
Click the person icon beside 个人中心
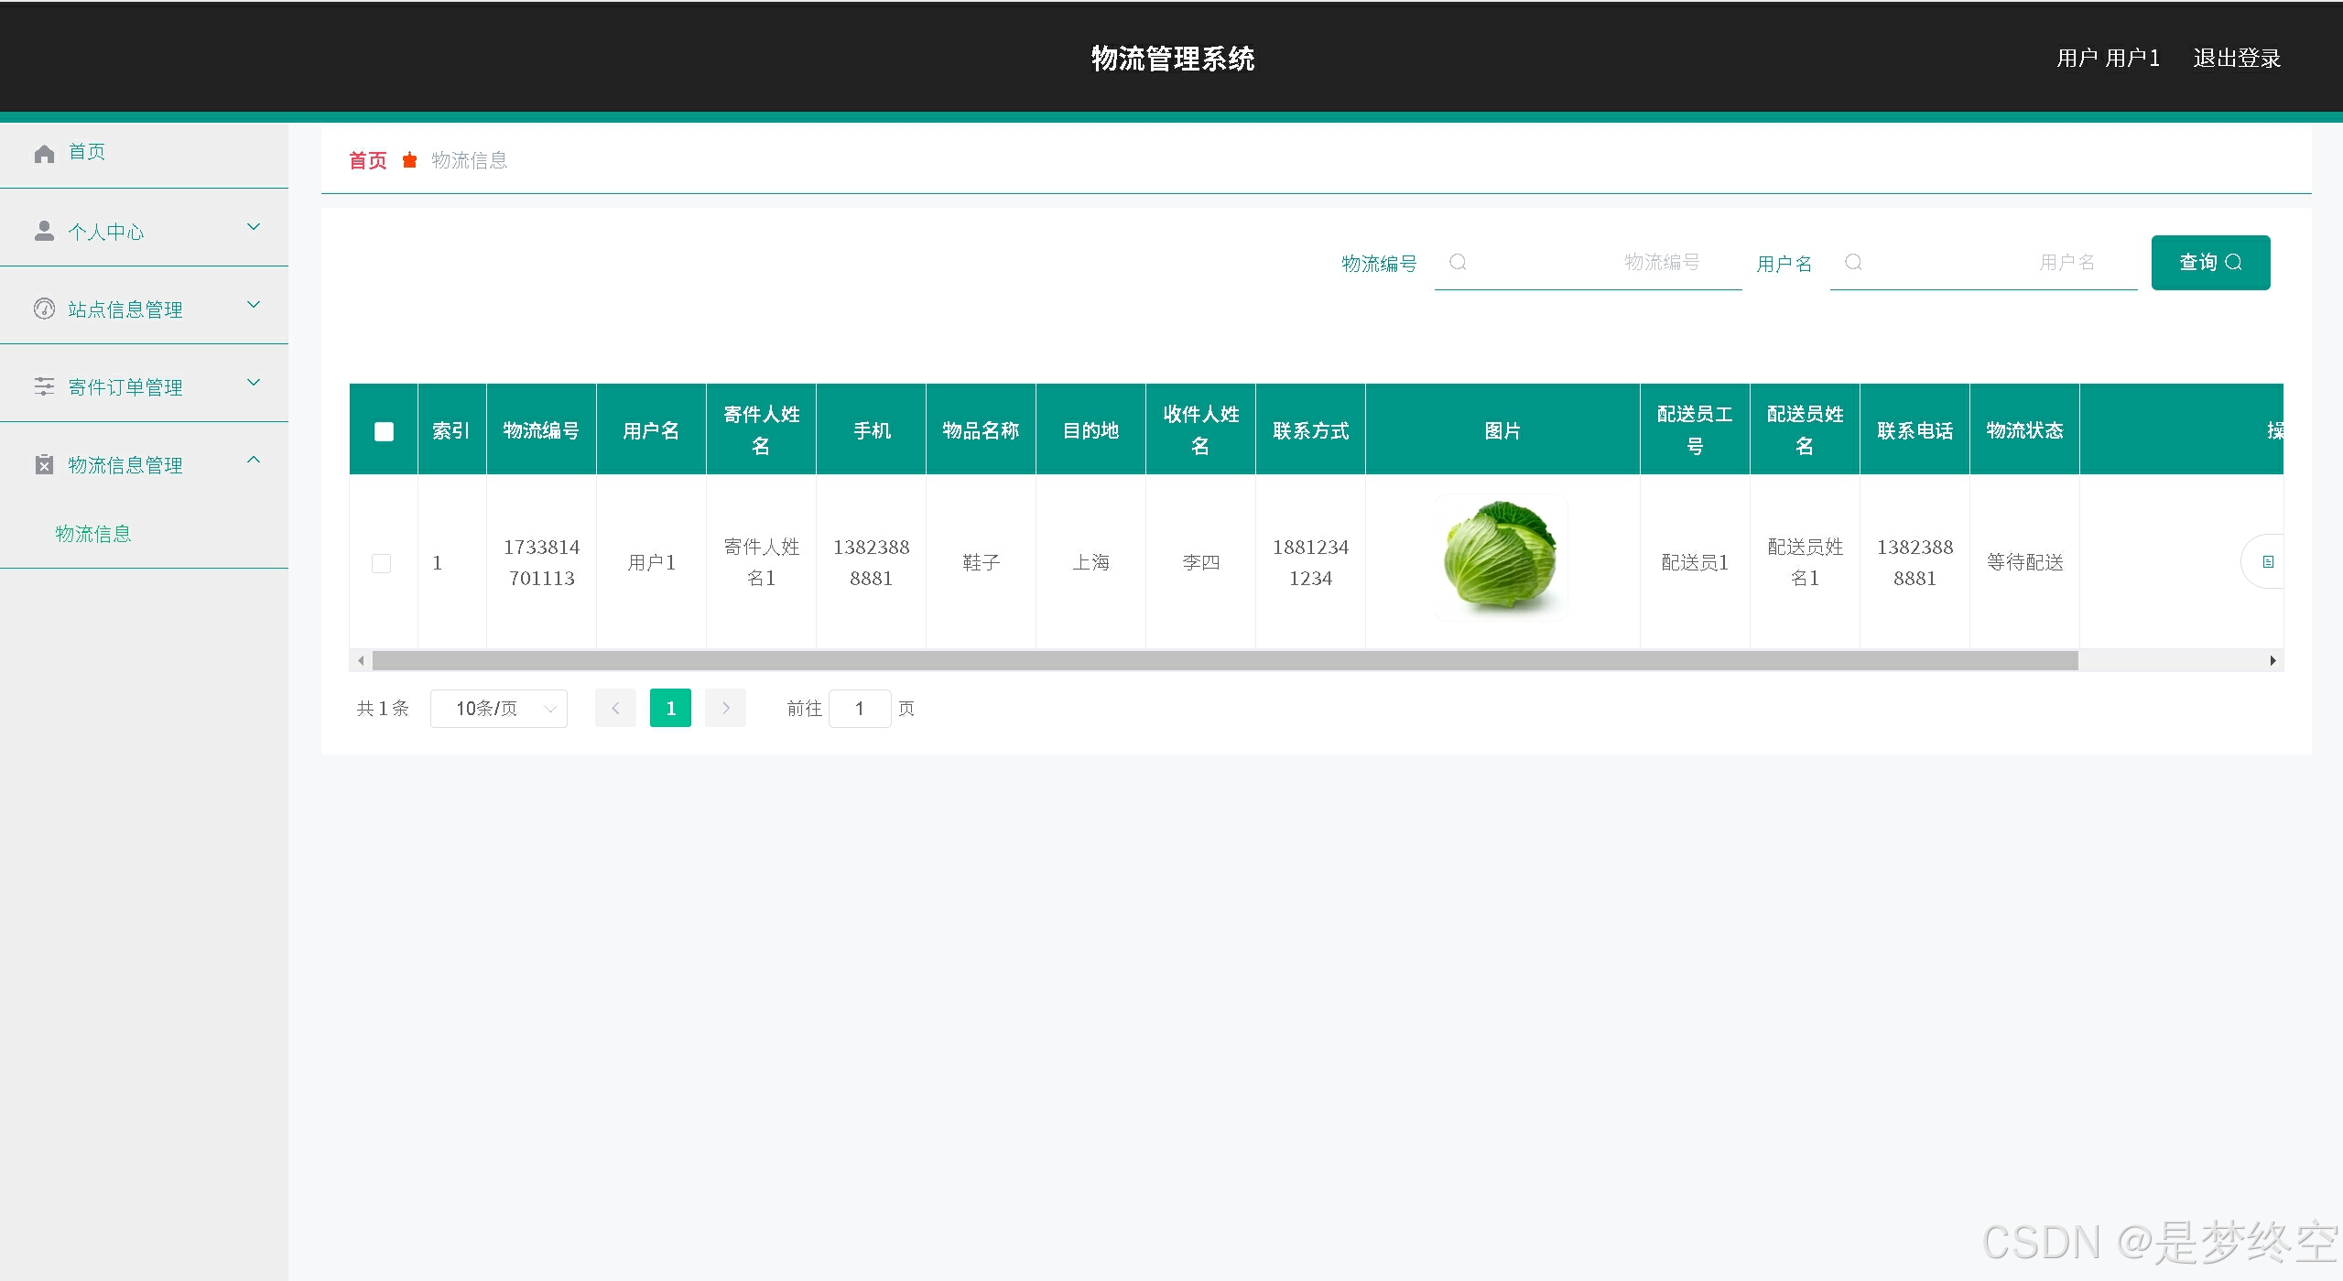click(44, 231)
